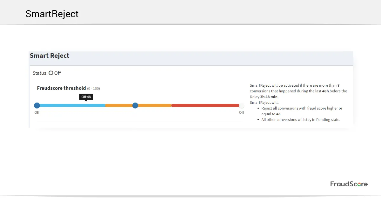
Task: Toggle the Status Off radio circle
Action: click(51, 73)
